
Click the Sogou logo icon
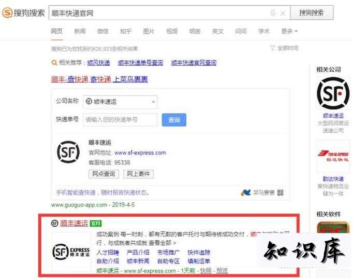click(x=7, y=12)
